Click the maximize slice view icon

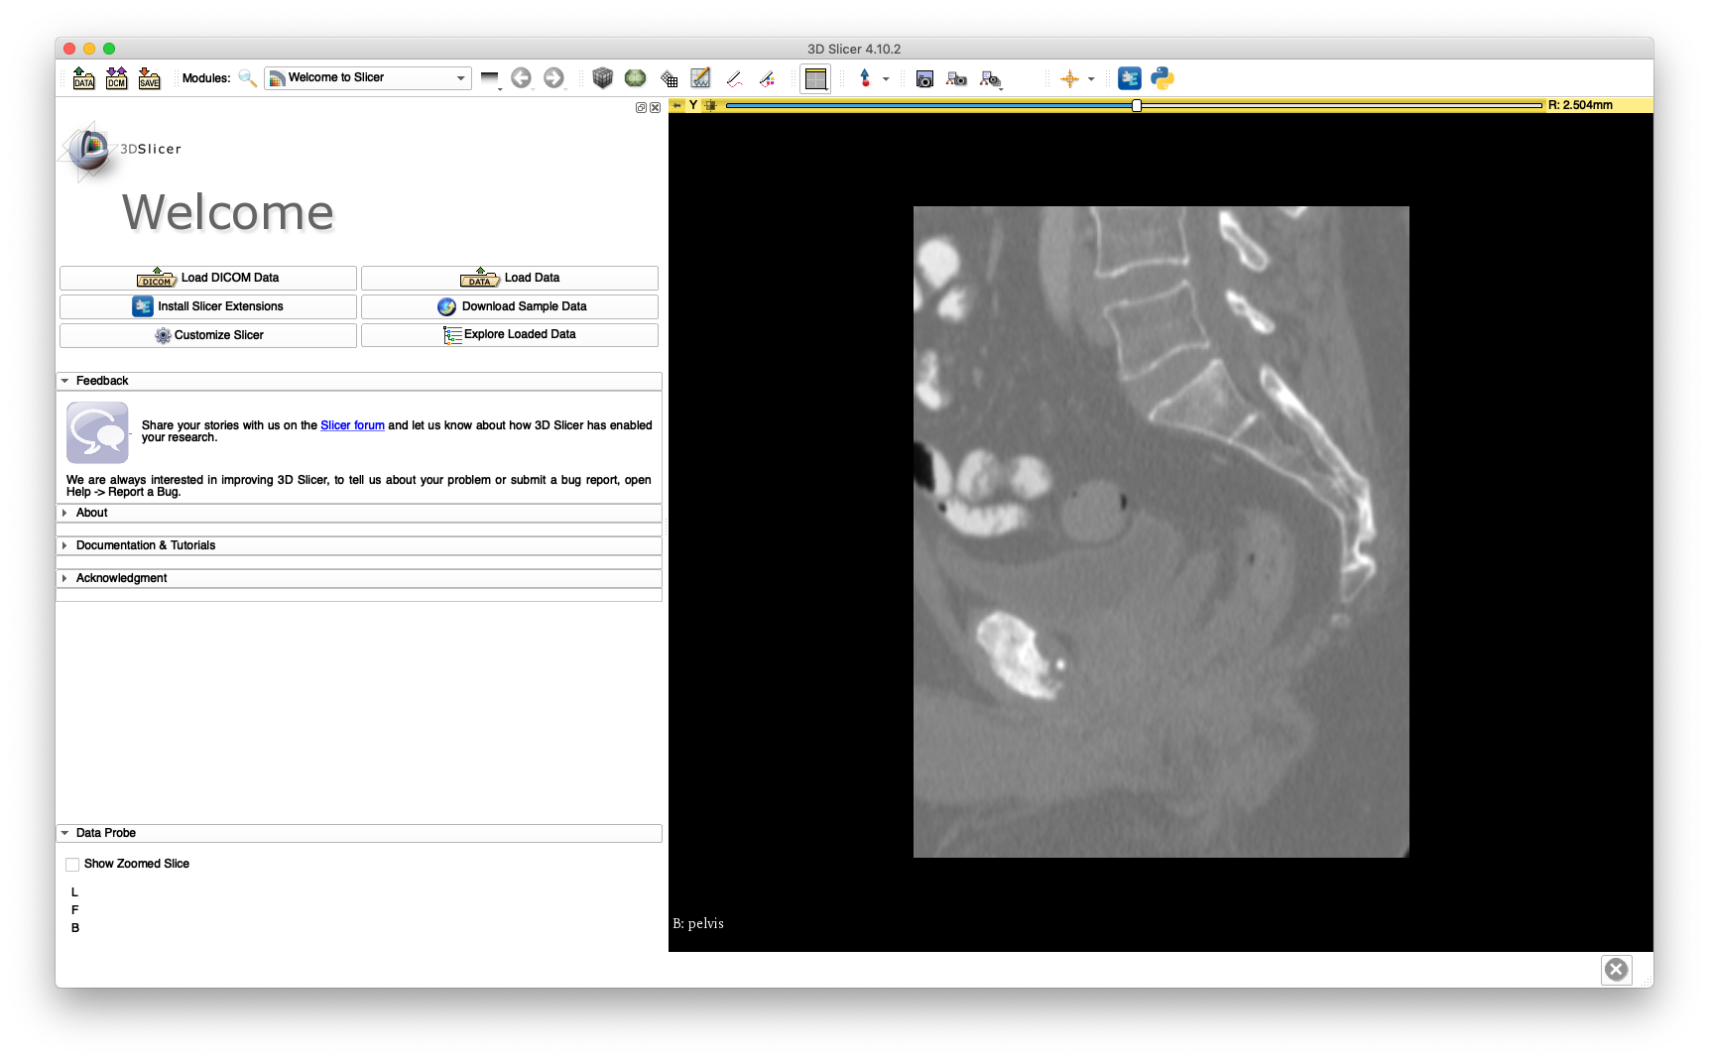(710, 105)
